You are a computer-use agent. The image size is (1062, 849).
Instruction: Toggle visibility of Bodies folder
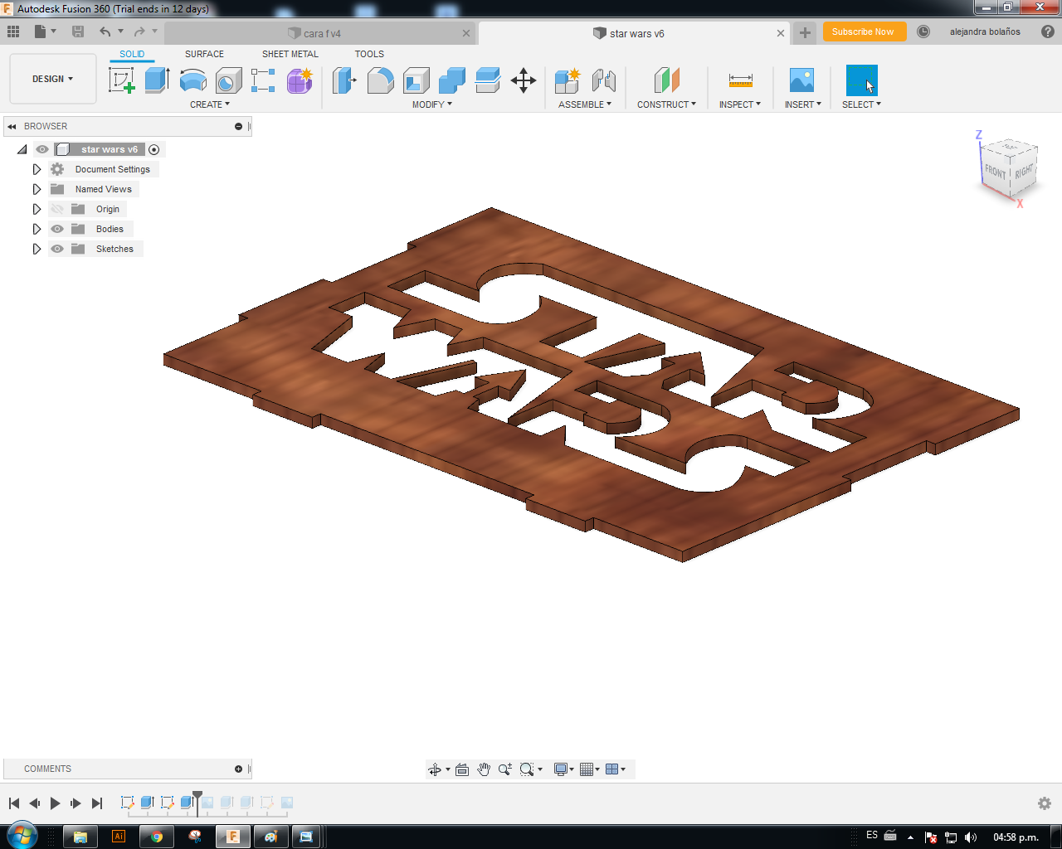click(x=57, y=229)
